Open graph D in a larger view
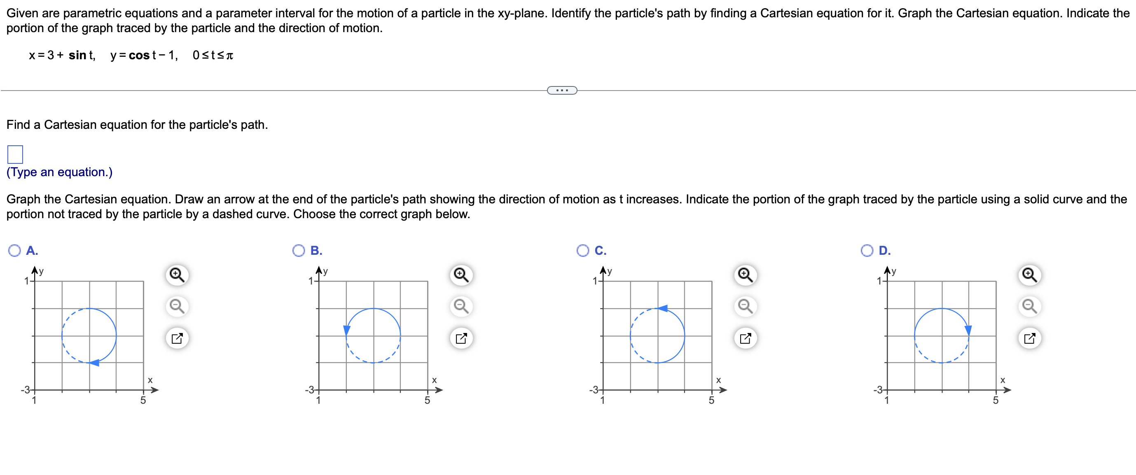Viewport: 1136px width, 475px height. pos(1030,337)
